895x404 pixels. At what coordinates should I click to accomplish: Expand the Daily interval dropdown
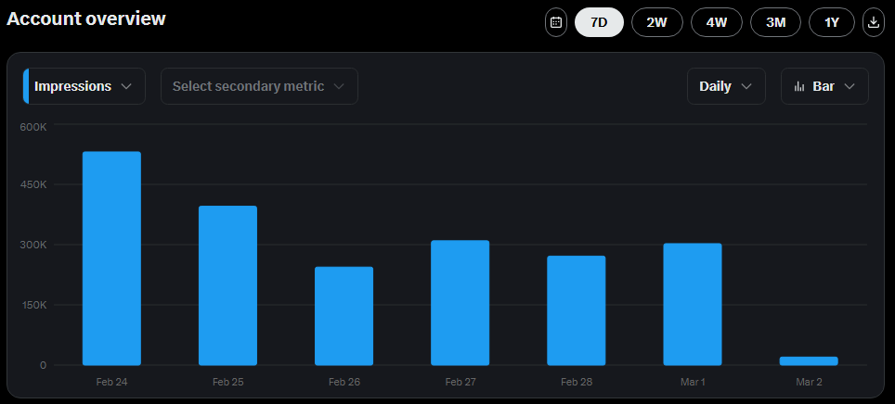[726, 86]
